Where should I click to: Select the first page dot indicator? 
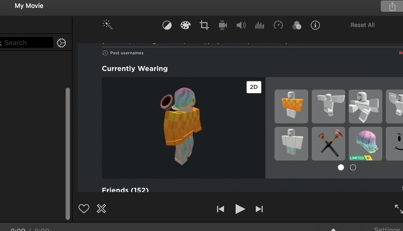(341, 167)
